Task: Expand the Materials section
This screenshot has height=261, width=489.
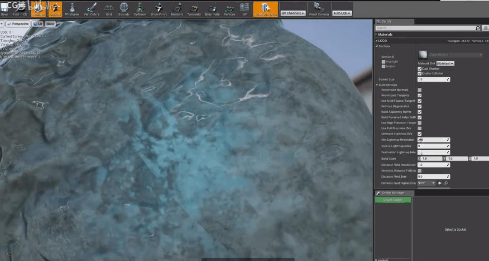Action: 376,34
